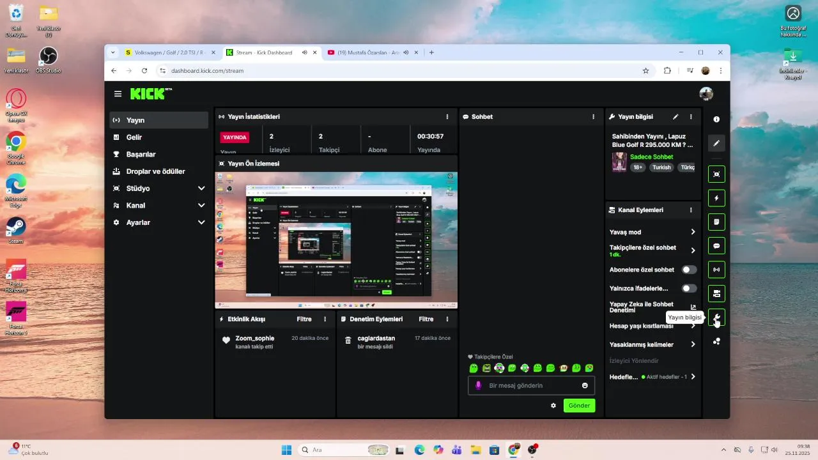
Task: Toggle the stream preview widget icon in the right bar
Action: (x=716, y=174)
